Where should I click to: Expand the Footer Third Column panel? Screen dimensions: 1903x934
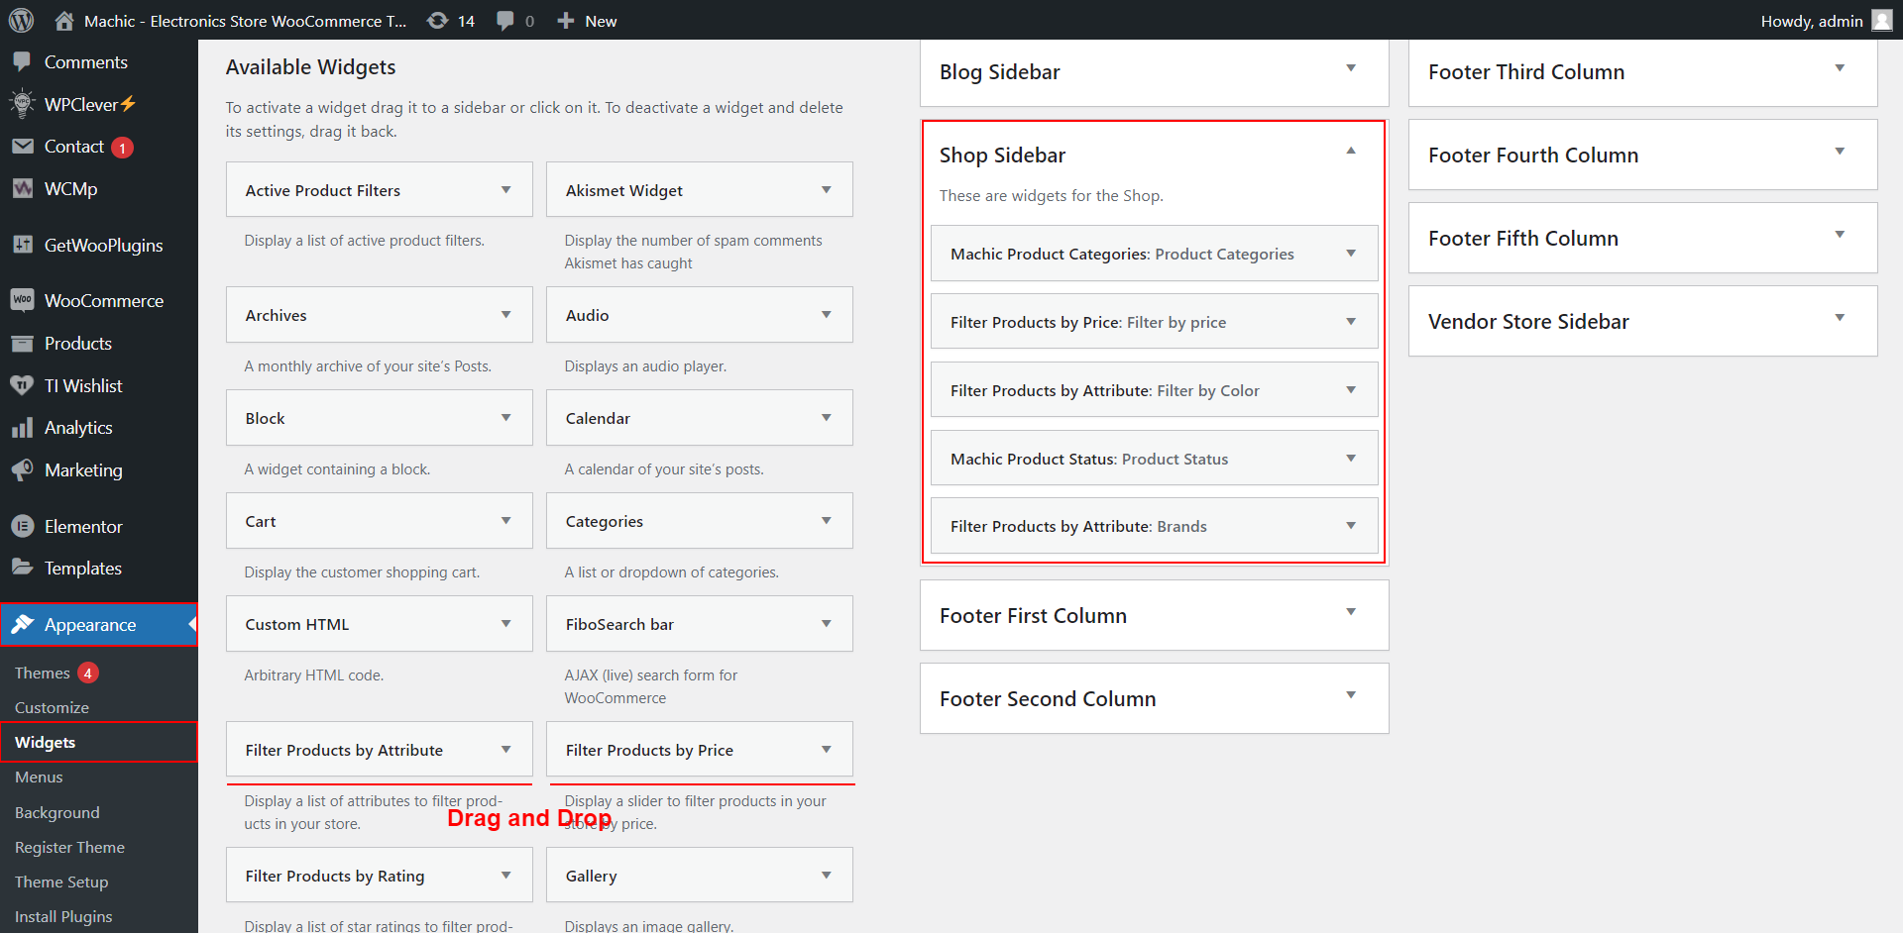(x=1839, y=68)
